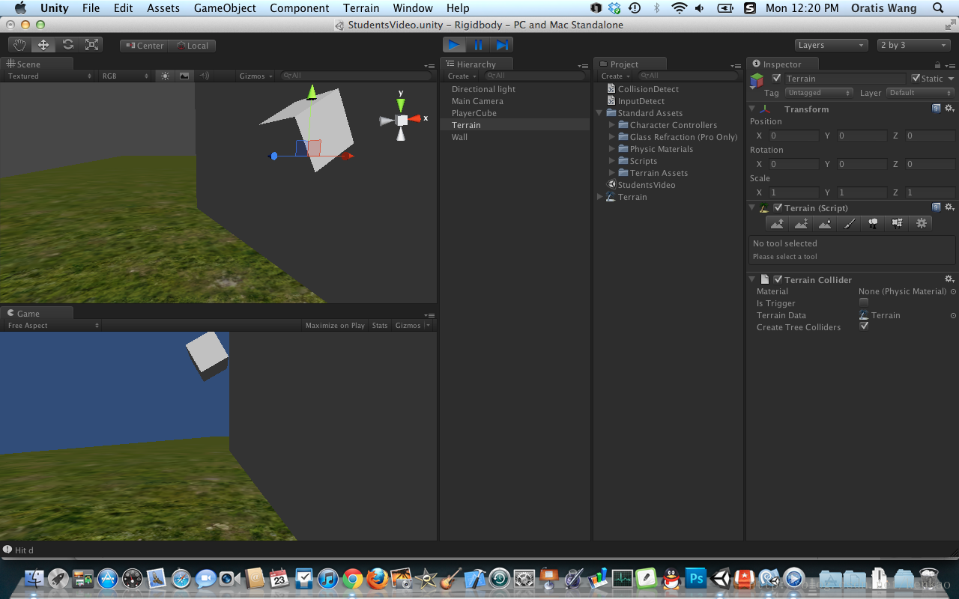Collapse the Standard Assets folder

click(x=600, y=113)
